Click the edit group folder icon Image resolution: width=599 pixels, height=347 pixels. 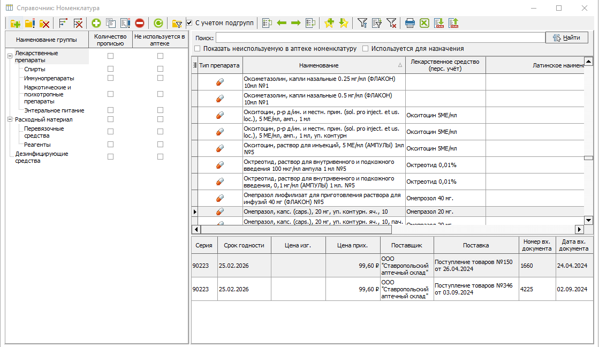tap(30, 24)
